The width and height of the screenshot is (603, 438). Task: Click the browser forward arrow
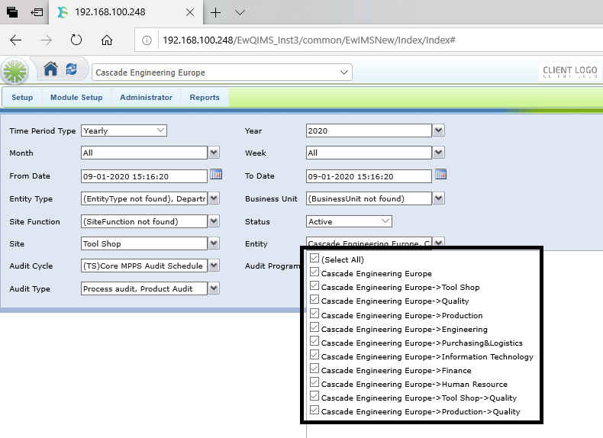point(46,40)
